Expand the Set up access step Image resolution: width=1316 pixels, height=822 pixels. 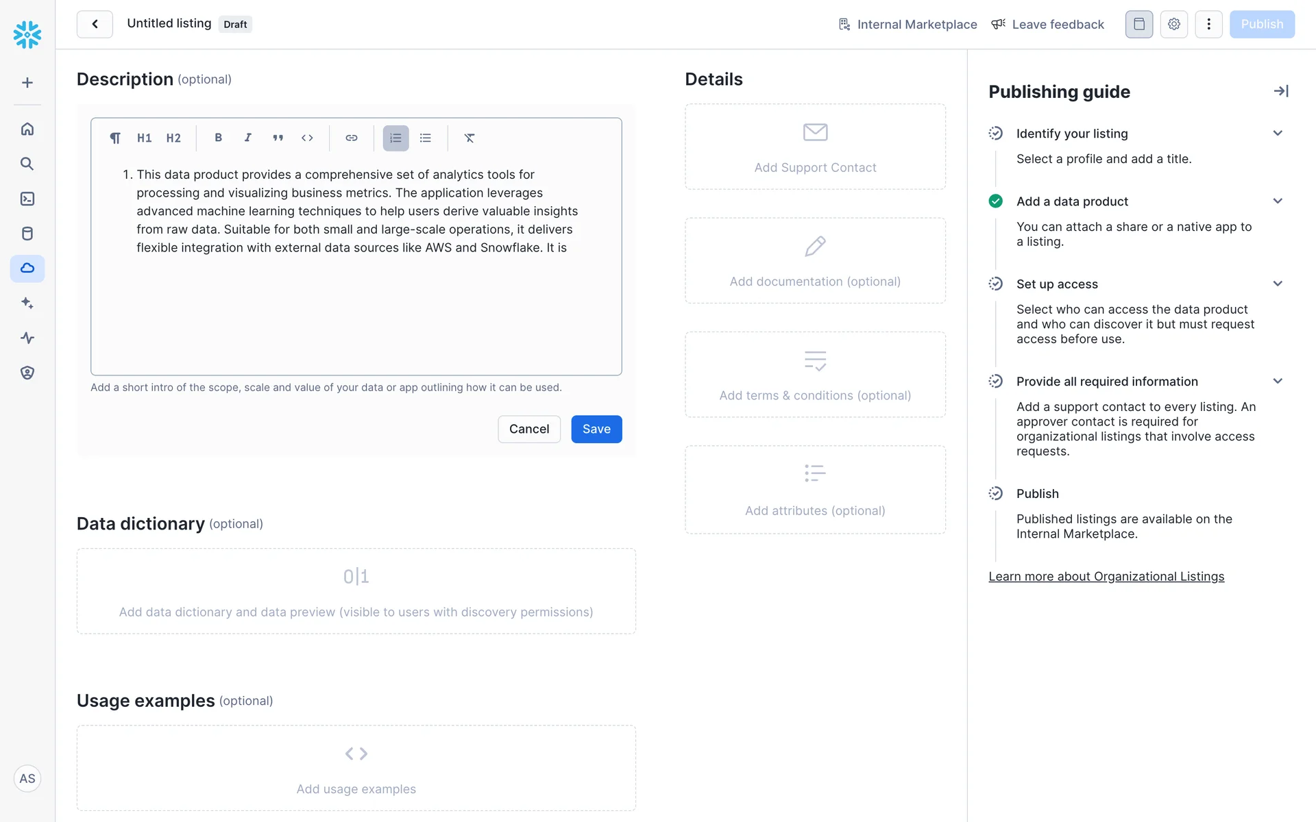1278,284
